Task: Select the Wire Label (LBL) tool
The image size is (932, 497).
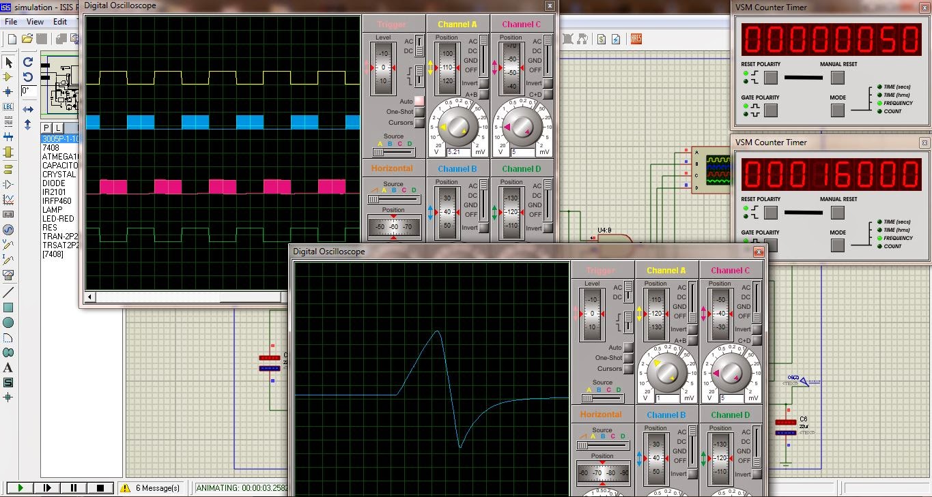Action: [8, 106]
